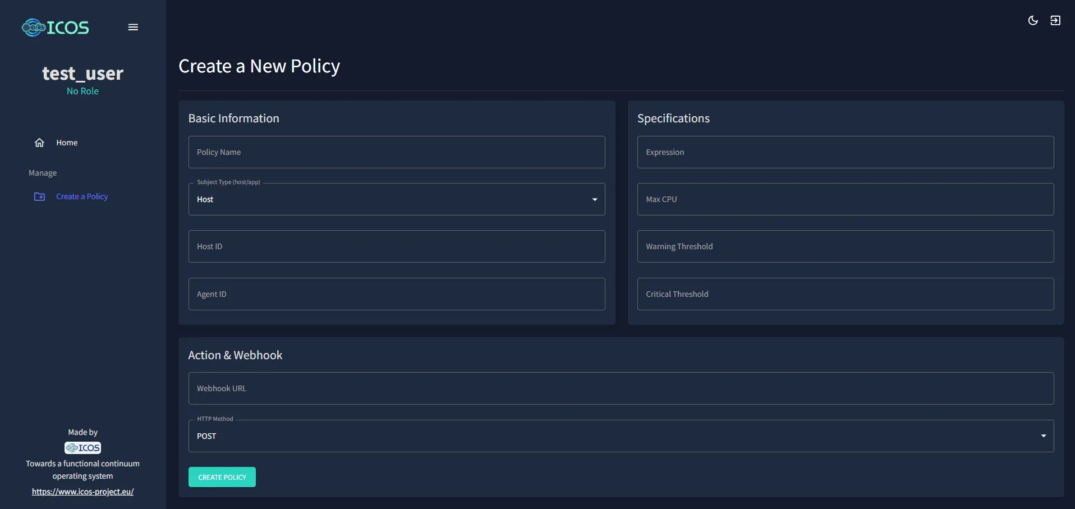Click the CREATE POLICY button
The image size is (1075, 509).
pyautogui.click(x=222, y=477)
